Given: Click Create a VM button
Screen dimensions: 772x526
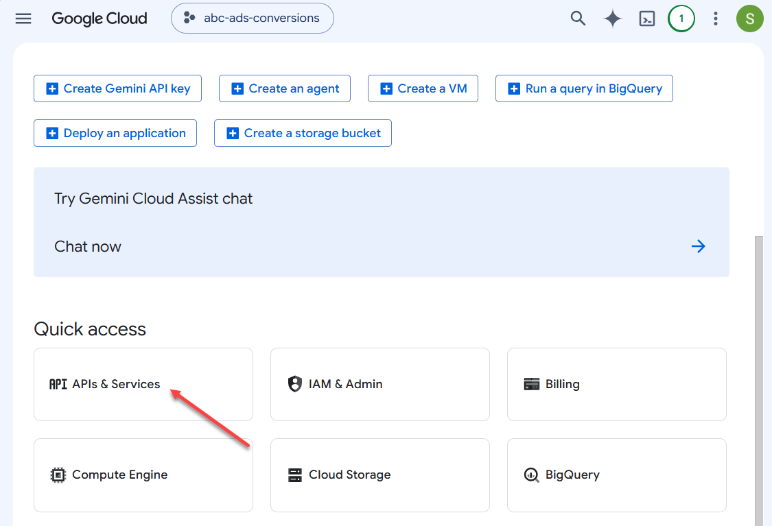Looking at the screenshot, I should (423, 88).
